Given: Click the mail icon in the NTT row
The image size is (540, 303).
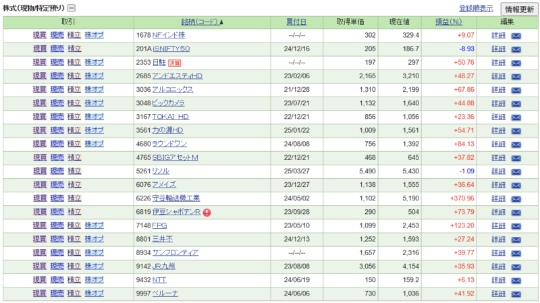Looking at the screenshot, I should [x=516, y=281].
